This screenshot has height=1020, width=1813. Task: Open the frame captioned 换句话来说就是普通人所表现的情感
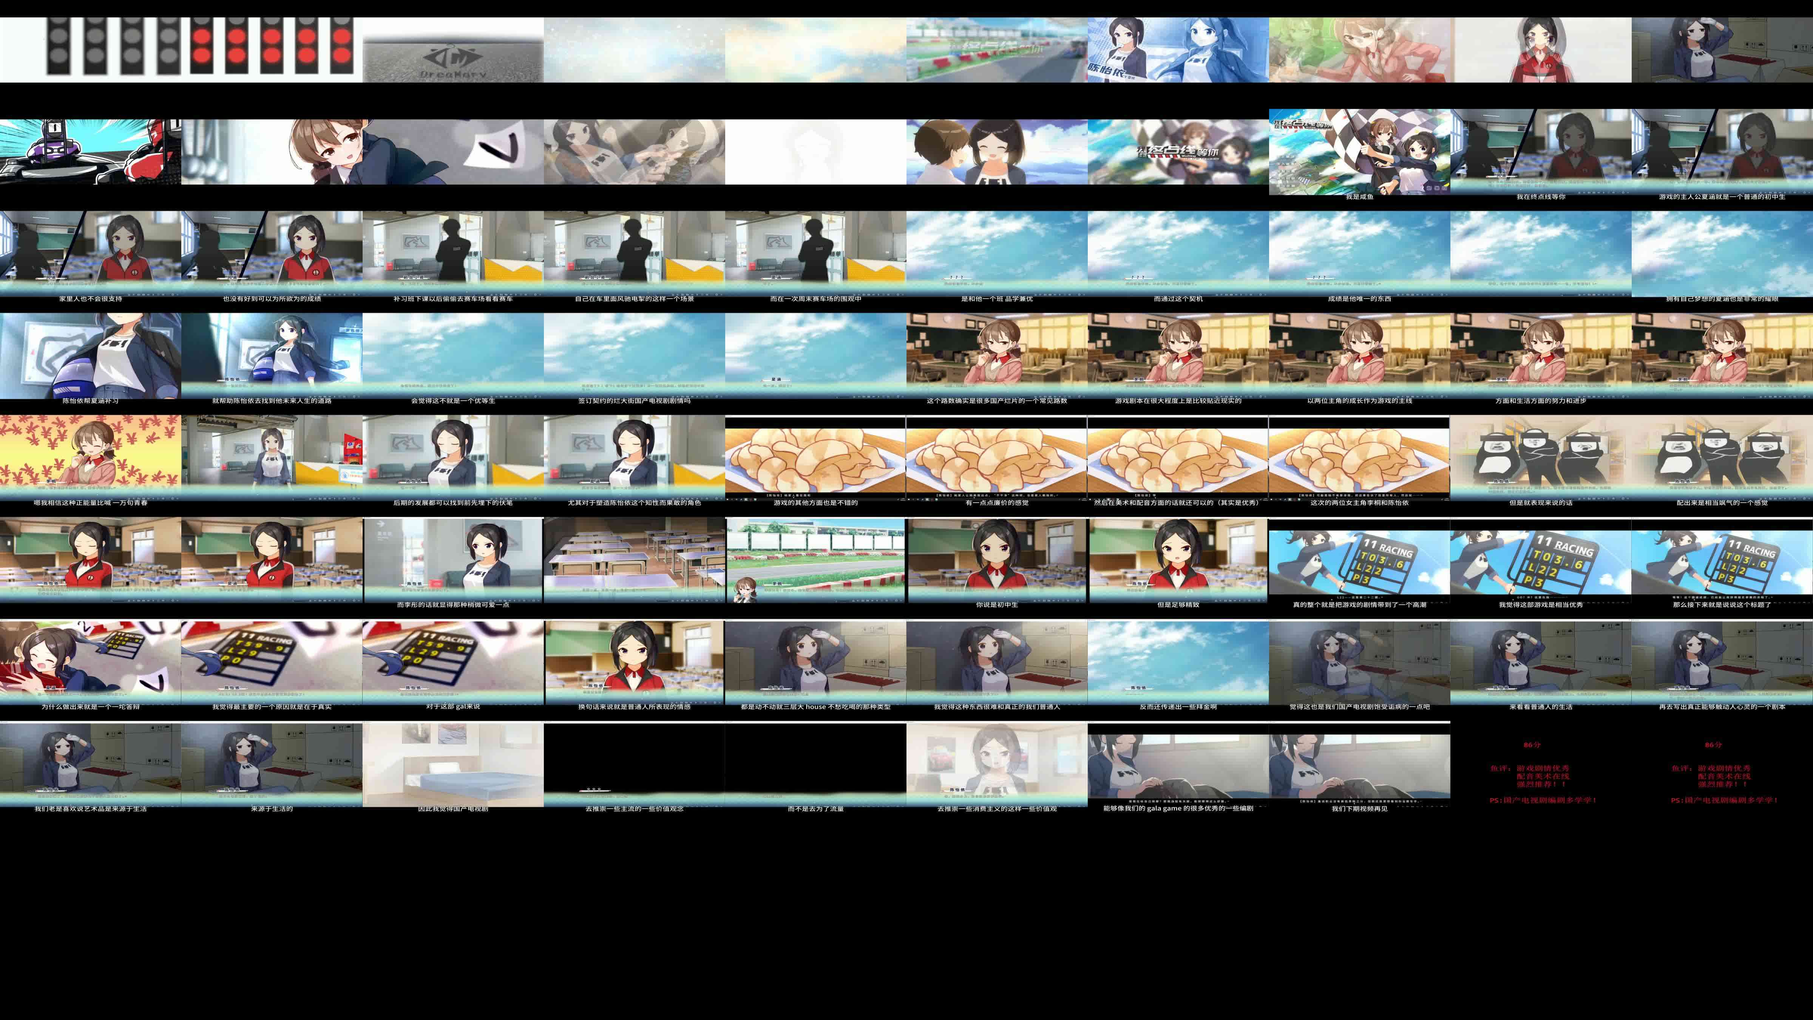634,662
